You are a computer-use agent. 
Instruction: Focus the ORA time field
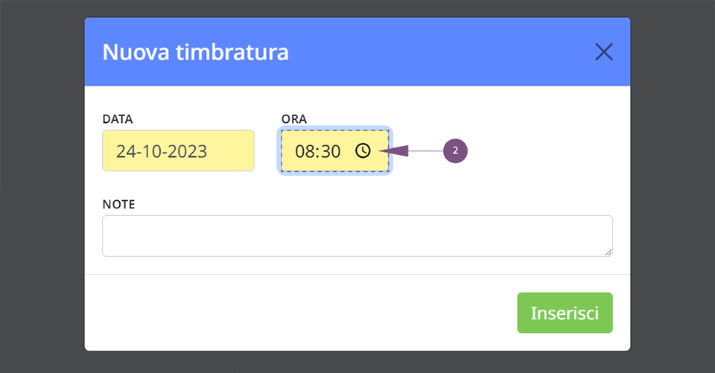click(334, 151)
